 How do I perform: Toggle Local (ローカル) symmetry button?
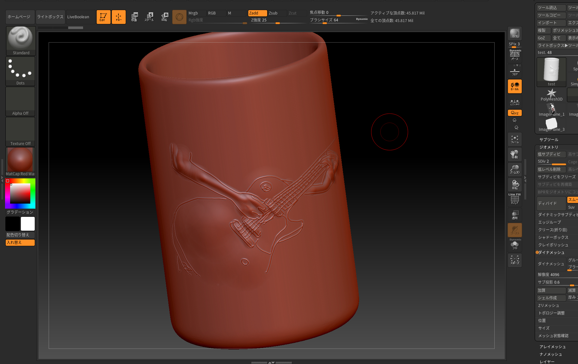click(x=515, y=86)
